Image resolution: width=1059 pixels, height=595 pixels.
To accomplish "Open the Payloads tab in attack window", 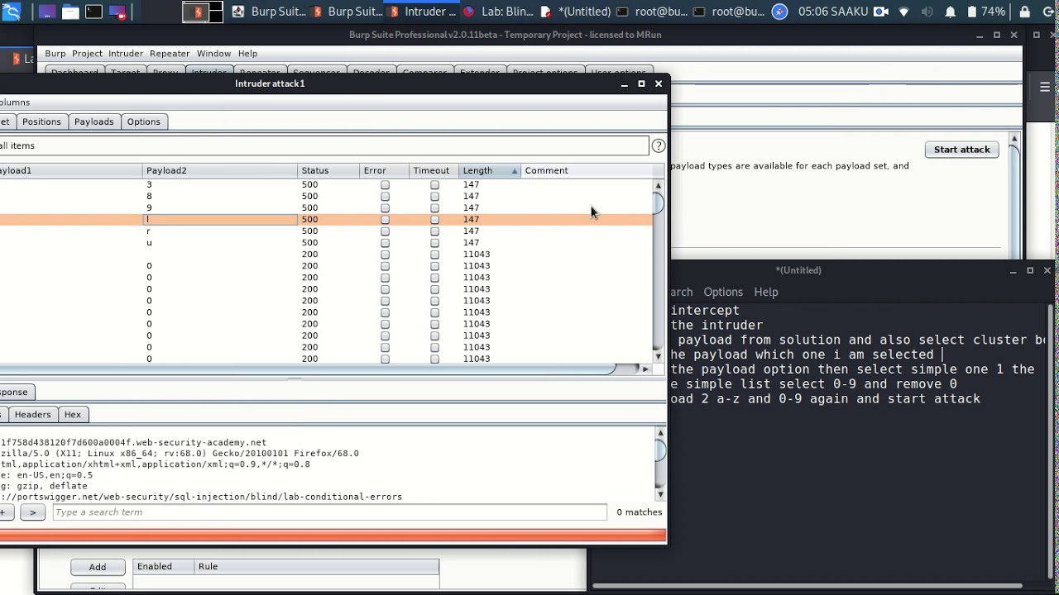I will click(x=93, y=121).
